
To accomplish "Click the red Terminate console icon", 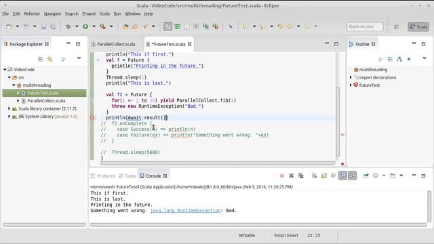I will [x=282, y=176].
